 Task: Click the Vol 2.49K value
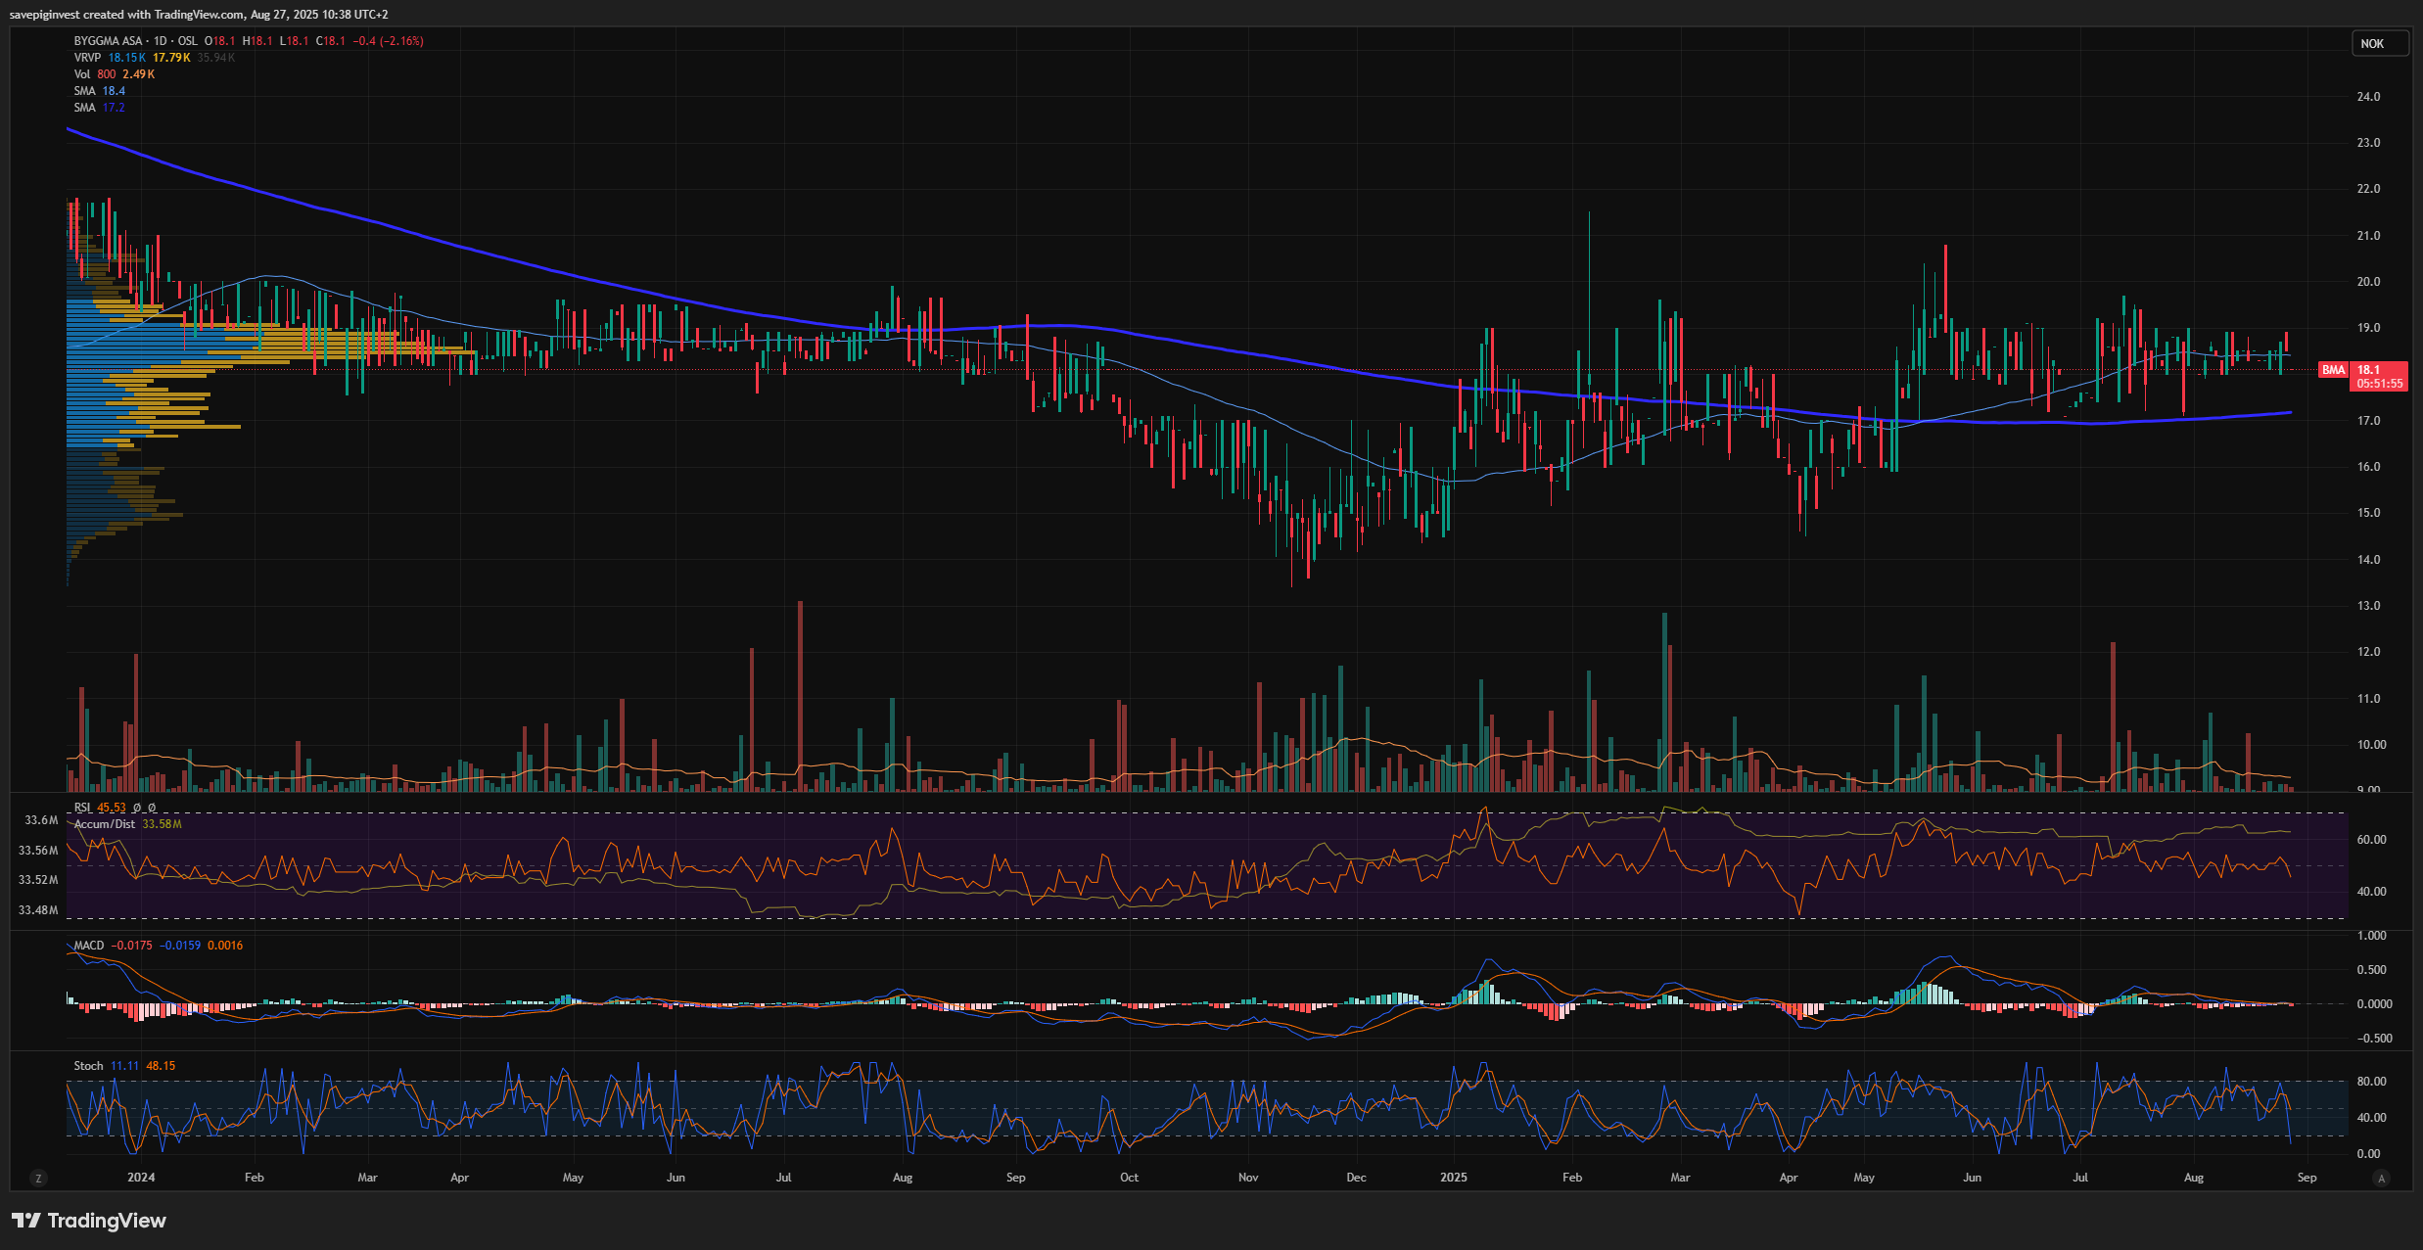click(x=138, y=74)
